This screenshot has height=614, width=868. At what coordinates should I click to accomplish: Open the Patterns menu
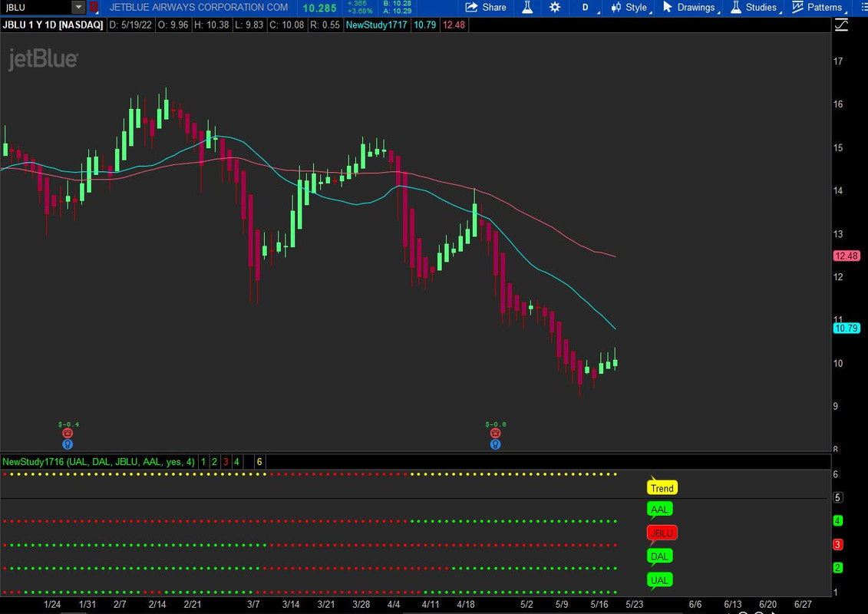tap(818, 8)
